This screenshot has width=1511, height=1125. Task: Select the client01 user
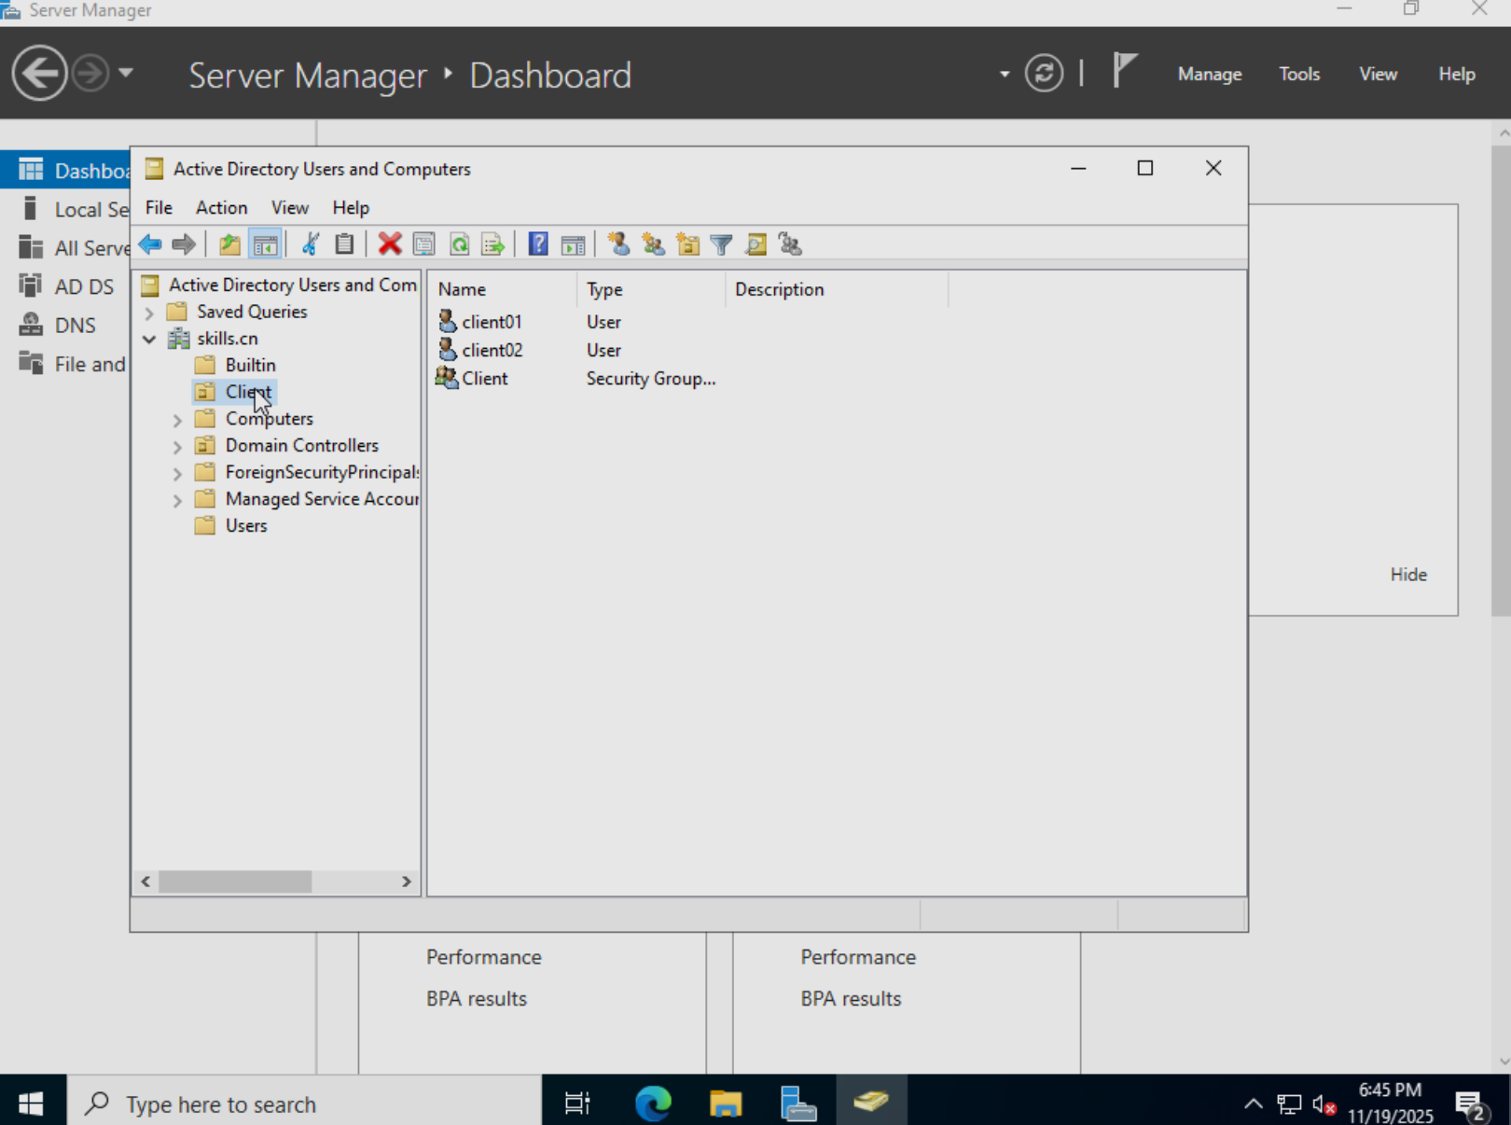pyautogui.click(x=492, y=322)
